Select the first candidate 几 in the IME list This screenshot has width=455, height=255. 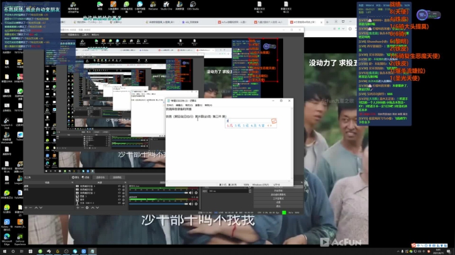230,126
